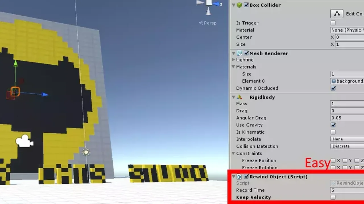The image size is (364, 204).
Task: Click the Angular Drag value field
Action: [x=347, y=118]
